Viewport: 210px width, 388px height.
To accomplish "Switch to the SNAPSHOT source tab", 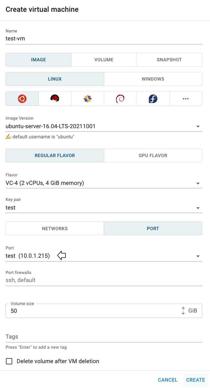I will 169,60.
